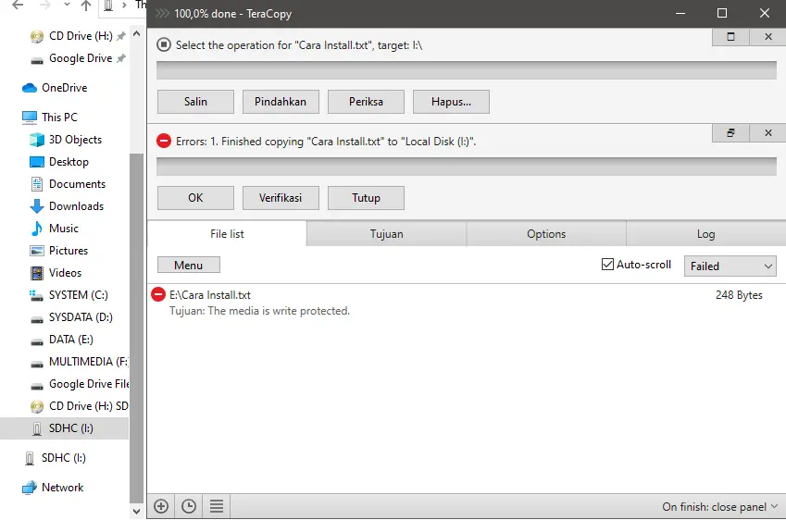Click the Explorer sidebar scrollbar thumb

point(136,328)
